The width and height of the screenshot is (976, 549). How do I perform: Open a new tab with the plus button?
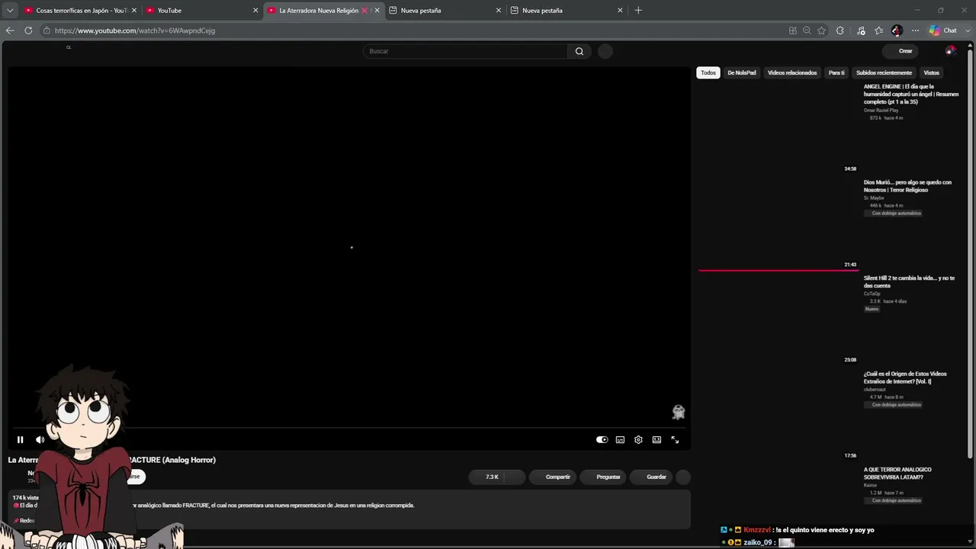638,11
